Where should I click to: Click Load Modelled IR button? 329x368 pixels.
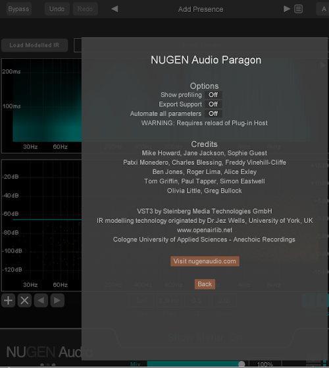point(34,45)
